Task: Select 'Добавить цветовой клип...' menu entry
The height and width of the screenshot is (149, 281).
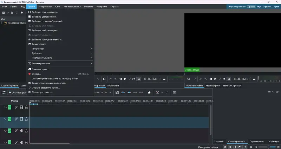Action: pyautogui.click(x=60, y=17)
